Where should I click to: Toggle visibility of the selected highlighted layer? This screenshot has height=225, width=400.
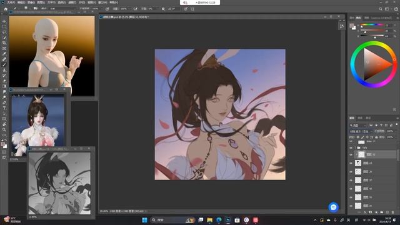tap(351, 154)
